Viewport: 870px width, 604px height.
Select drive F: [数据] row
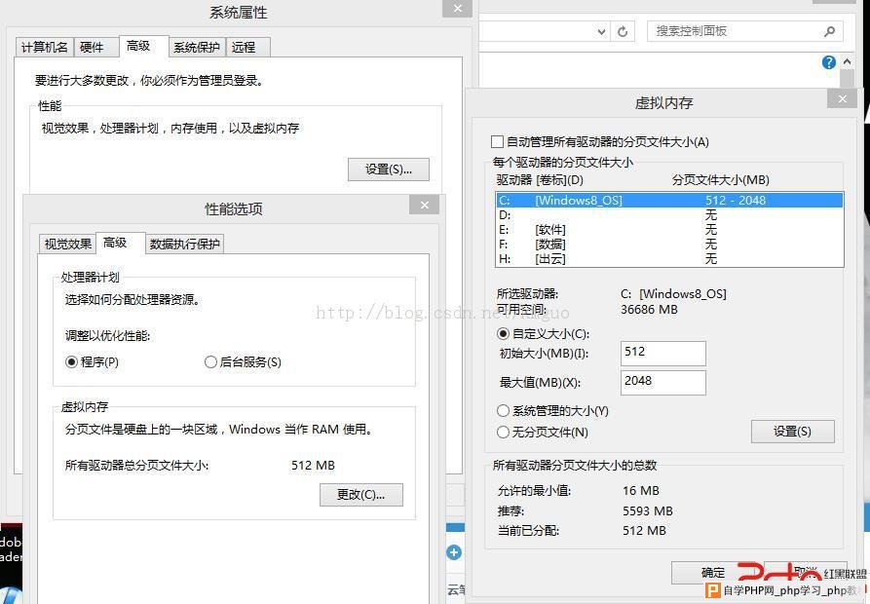[x=669, y=245]
